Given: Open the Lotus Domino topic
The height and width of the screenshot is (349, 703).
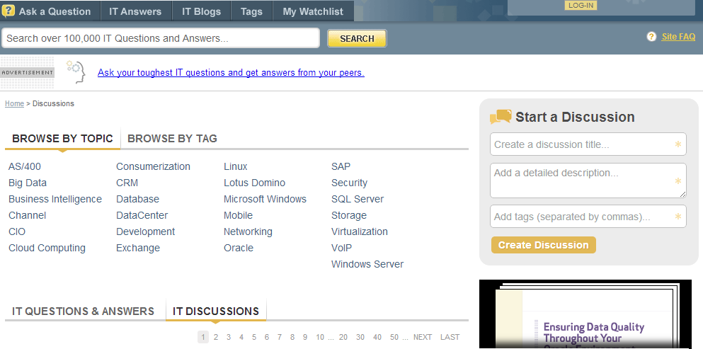Looking at the screenshot, I should point(255,183).
